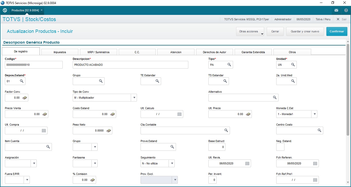Expand the Fuera E/P/R dropdown
351x187 pixels.
(27, 180)
